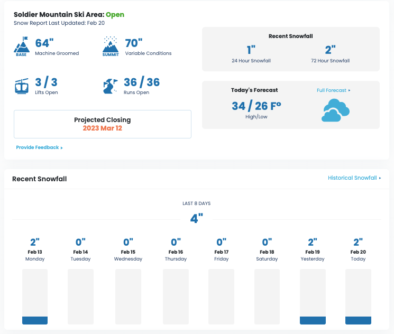Click the "Feb 14" Tuesday date label

click(80, 252)
